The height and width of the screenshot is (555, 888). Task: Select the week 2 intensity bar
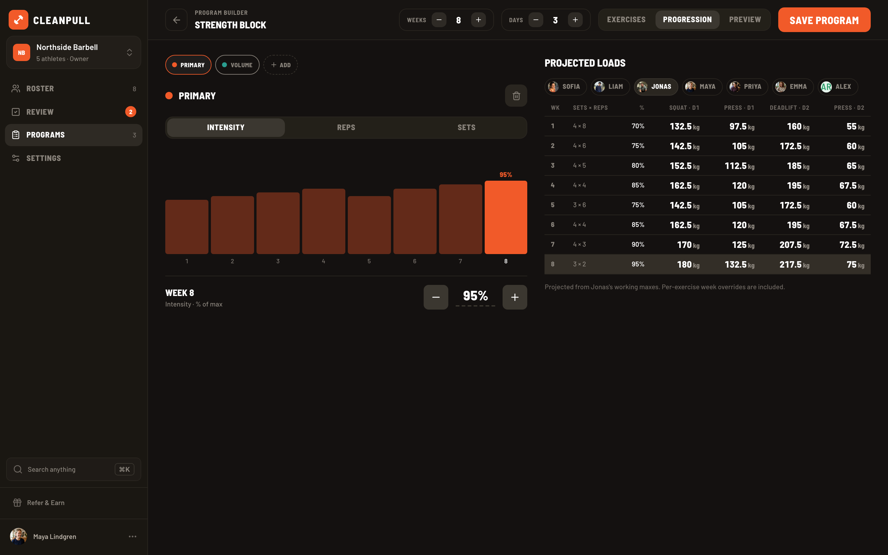232,225
